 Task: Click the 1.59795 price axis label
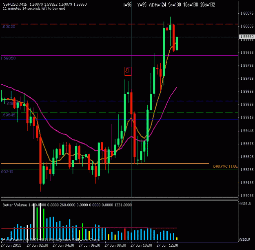(247, 66)
